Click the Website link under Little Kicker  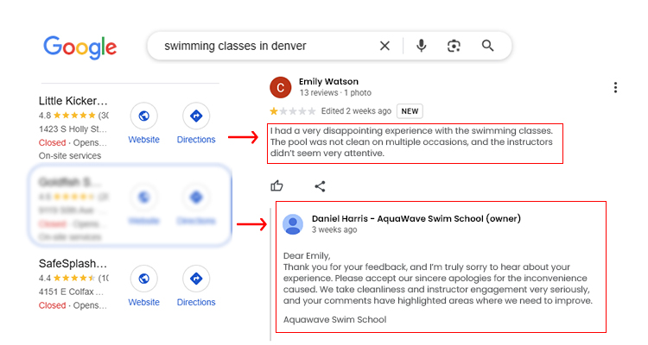click(143, 140)
